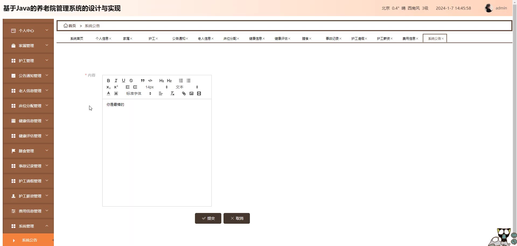
Task: Click the admin user avatar
Action: [x=489, y=8]
